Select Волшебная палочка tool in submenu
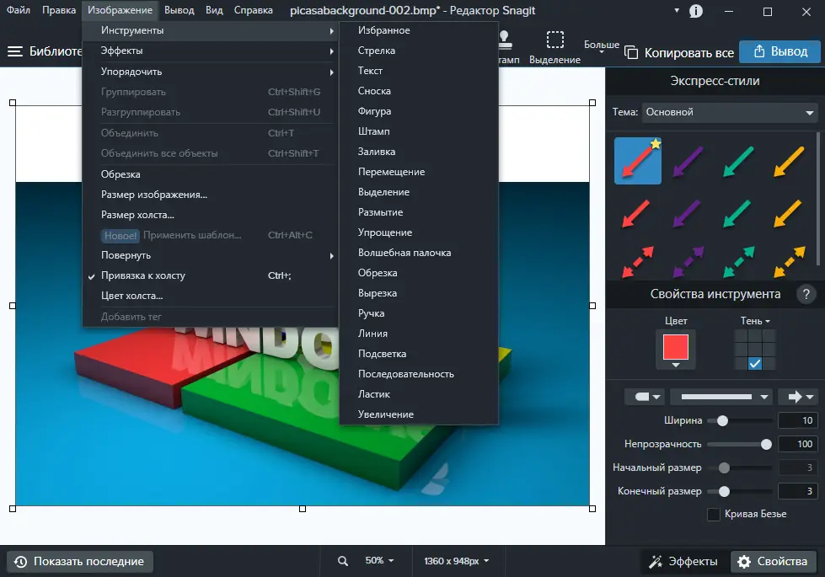825x577 pixels. point(419,253)
